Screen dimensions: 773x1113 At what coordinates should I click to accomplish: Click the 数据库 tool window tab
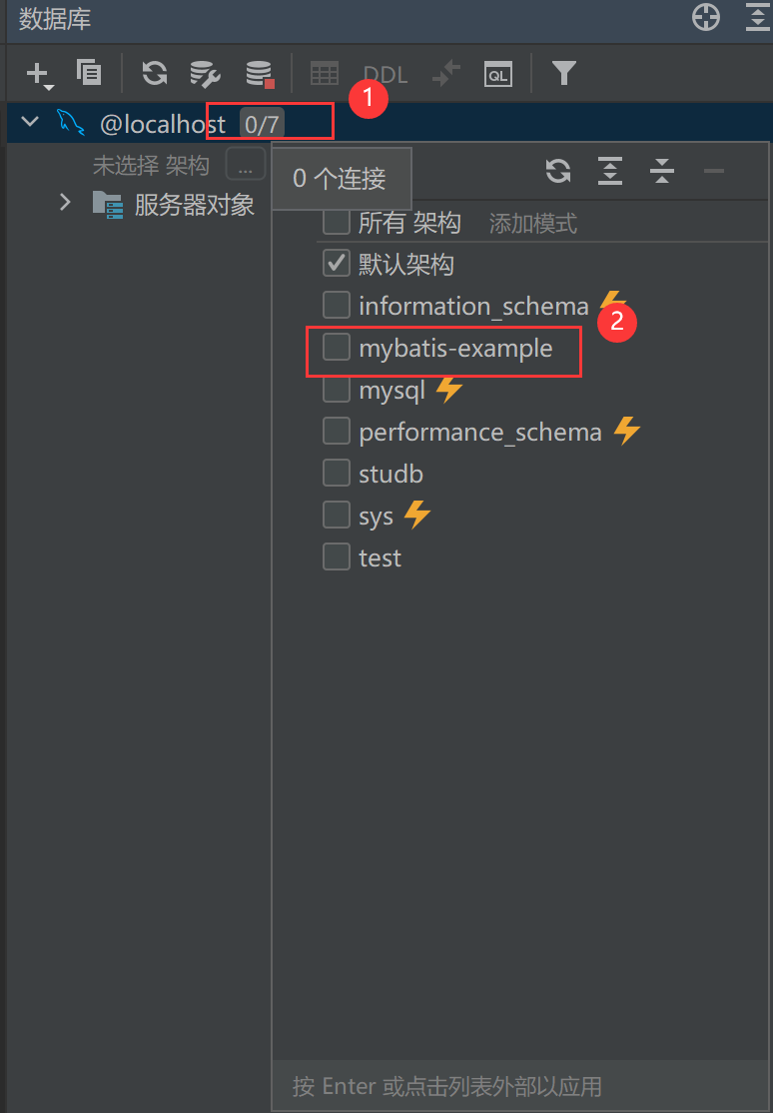point(55,18)
